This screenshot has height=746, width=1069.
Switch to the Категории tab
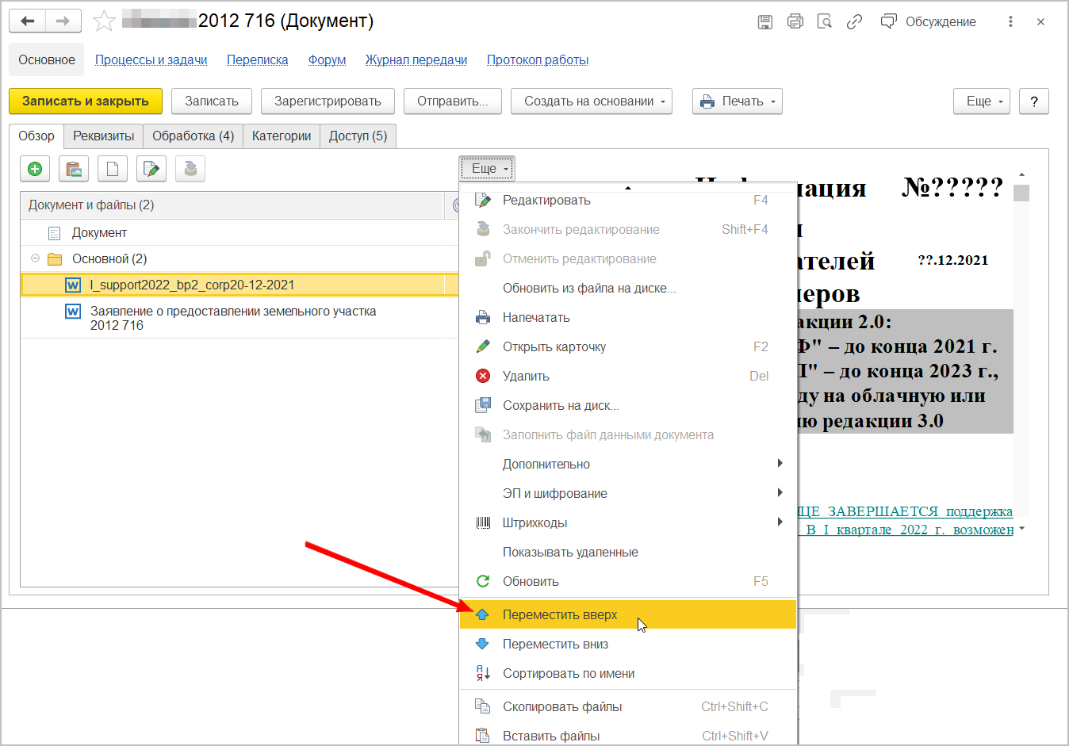[282, 136]
